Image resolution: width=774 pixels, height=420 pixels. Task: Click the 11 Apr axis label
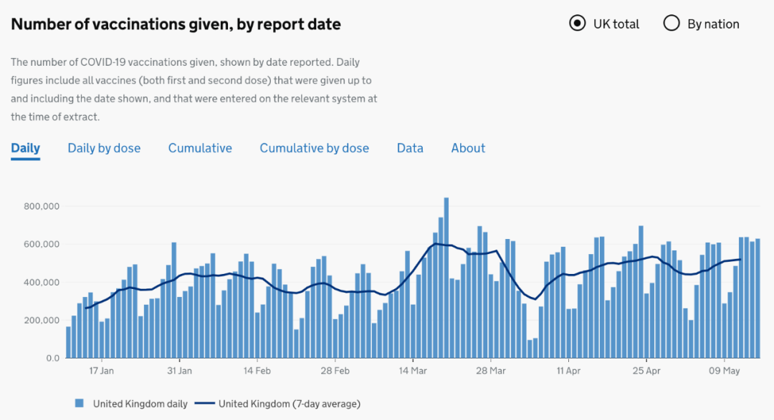[x=568, y=371]
